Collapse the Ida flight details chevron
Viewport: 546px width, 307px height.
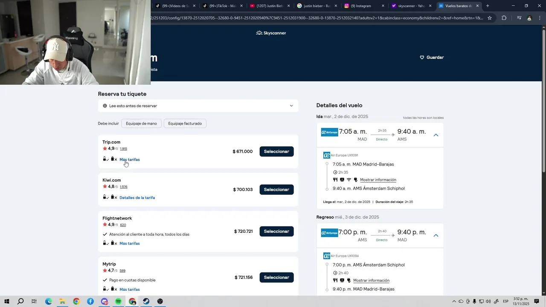tap(436, 135)
